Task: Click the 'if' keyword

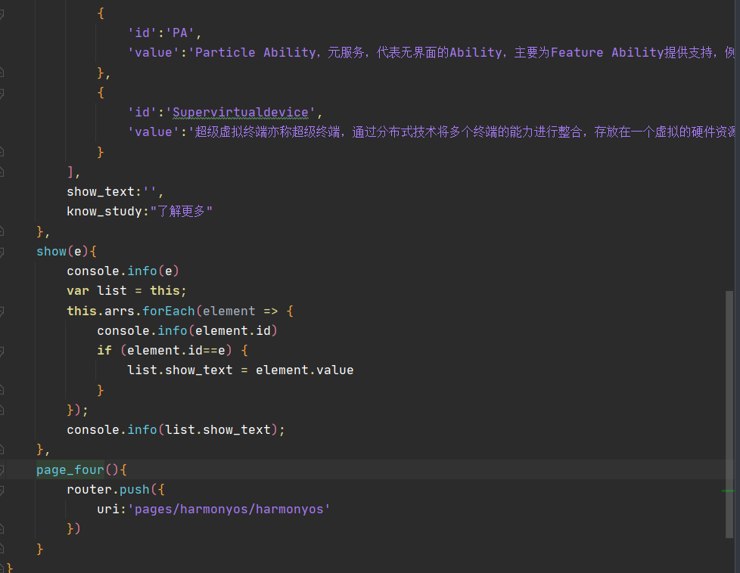Action: coord(104,351)
